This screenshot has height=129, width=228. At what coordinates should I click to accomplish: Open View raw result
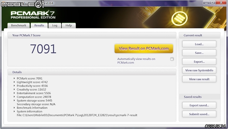point(199,79)
